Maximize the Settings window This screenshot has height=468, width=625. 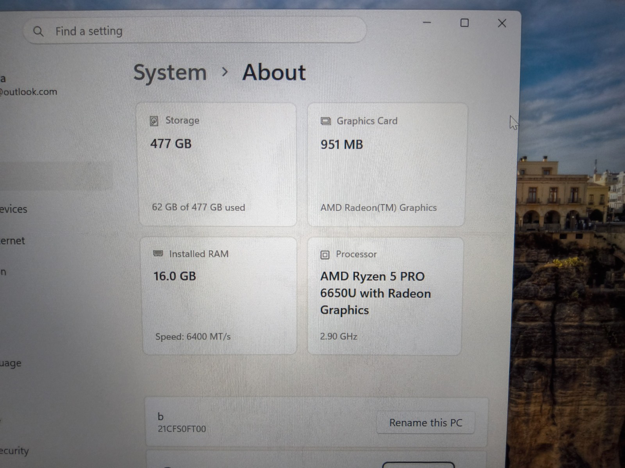click(x=464, y=23)
